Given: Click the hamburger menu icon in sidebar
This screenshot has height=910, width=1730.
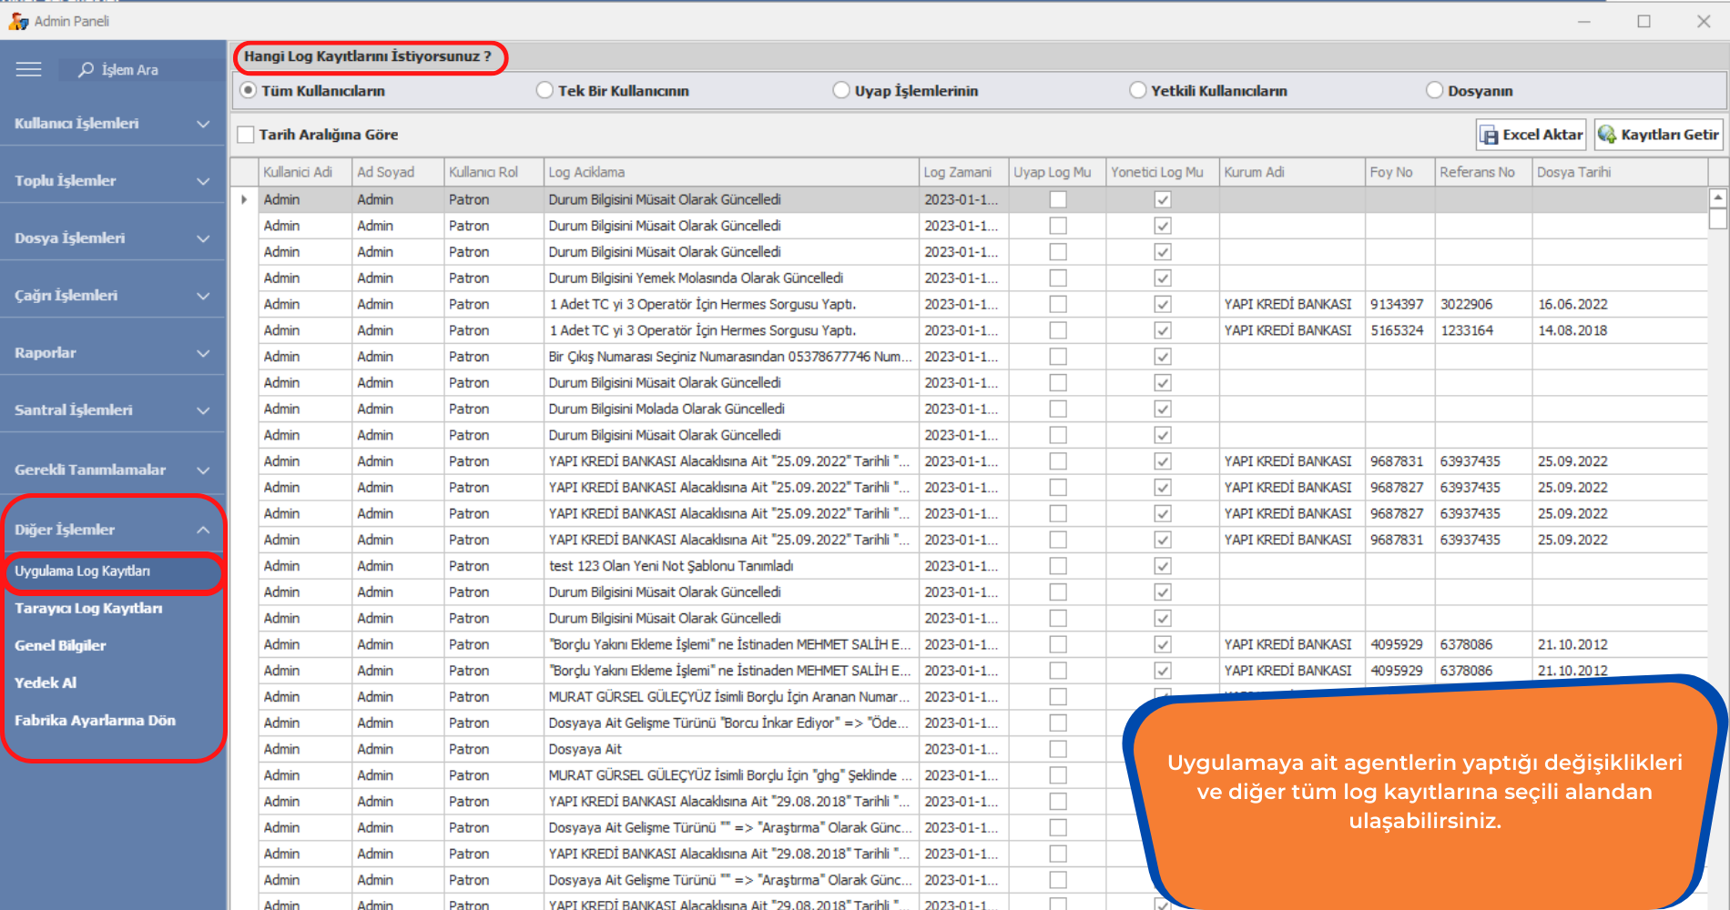Looking at the screenshot, I should [x=28, y=69].
